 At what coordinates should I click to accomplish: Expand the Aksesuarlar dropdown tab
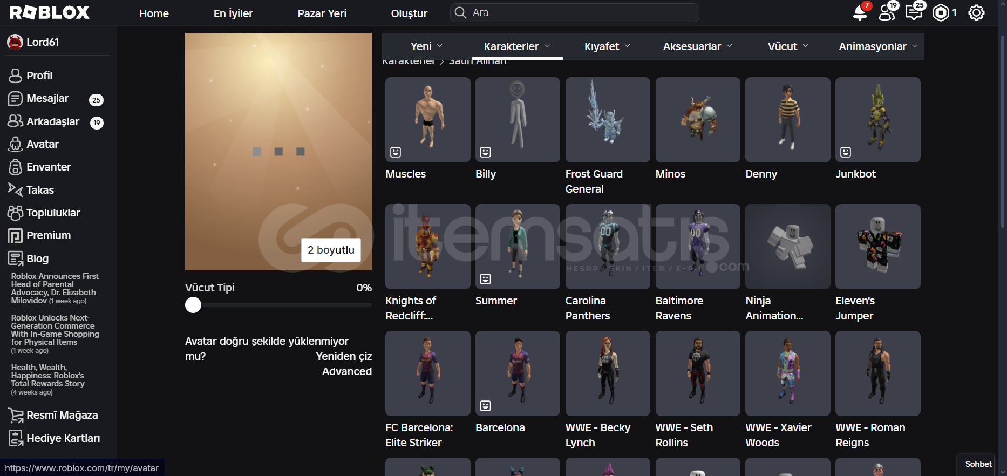click(x=698, y=46)
